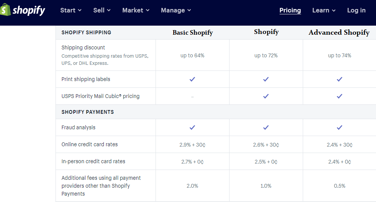Click the 'up to 64%' shipping discount value
The height and width of the screenshot is (202, 376).
(192, 55)
